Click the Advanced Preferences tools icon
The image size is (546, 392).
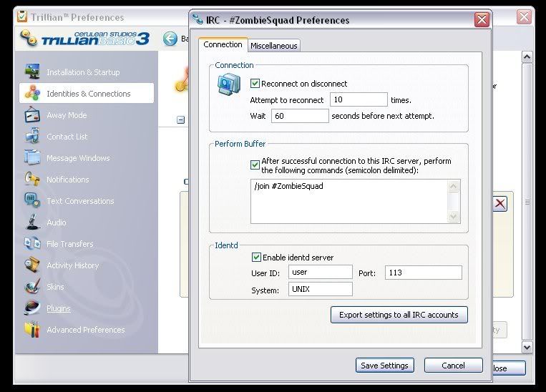pos(32,329)
